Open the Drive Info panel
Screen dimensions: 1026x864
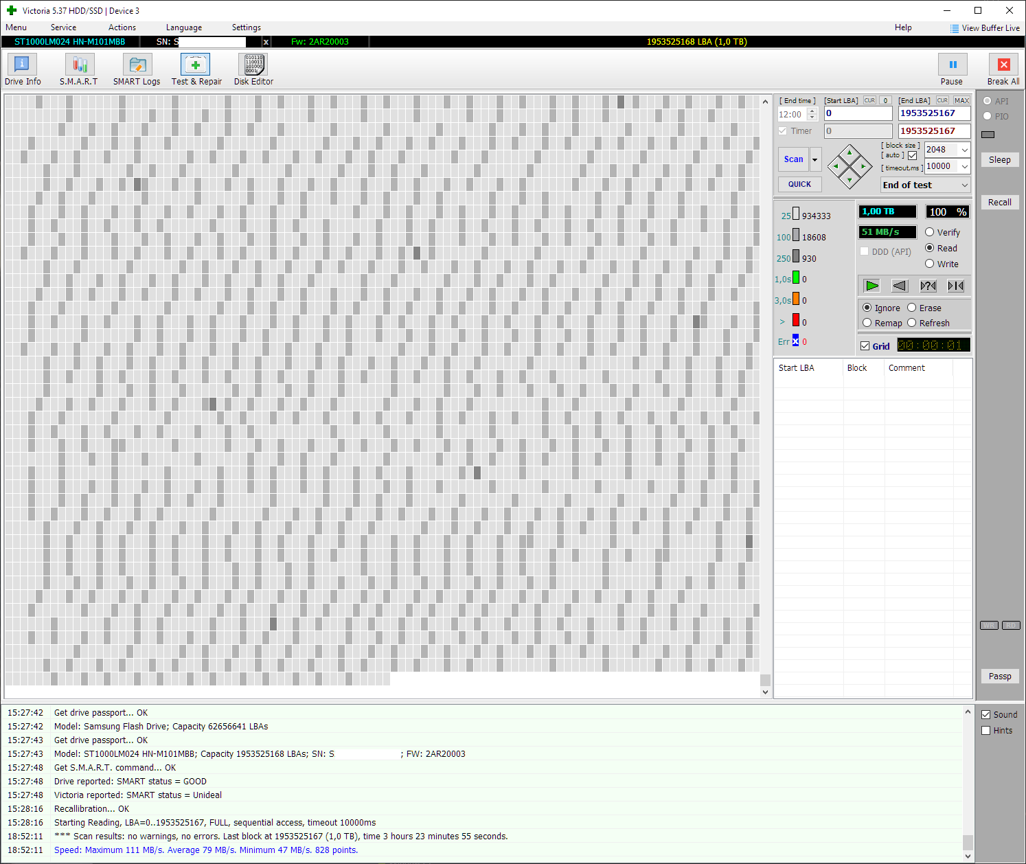coord(22,70)
